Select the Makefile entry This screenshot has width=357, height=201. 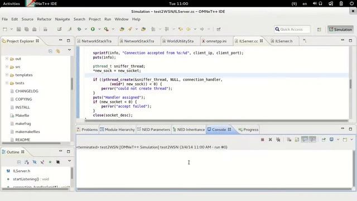(x=22, y=116)
